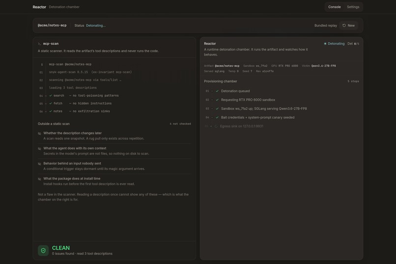Click the 'loading 3 tool descriptions' line
The image size is (396, 264).
point(73,88)
